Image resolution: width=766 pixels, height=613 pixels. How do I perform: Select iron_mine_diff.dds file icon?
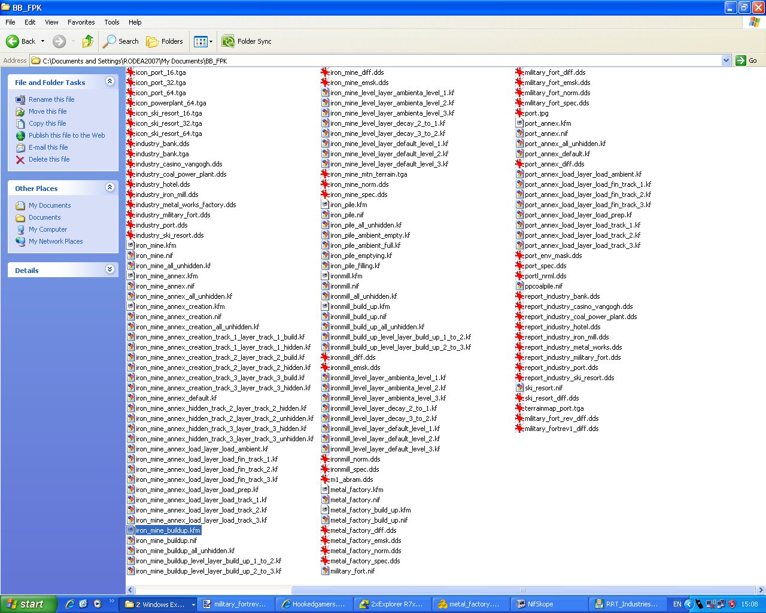(325, 72)
